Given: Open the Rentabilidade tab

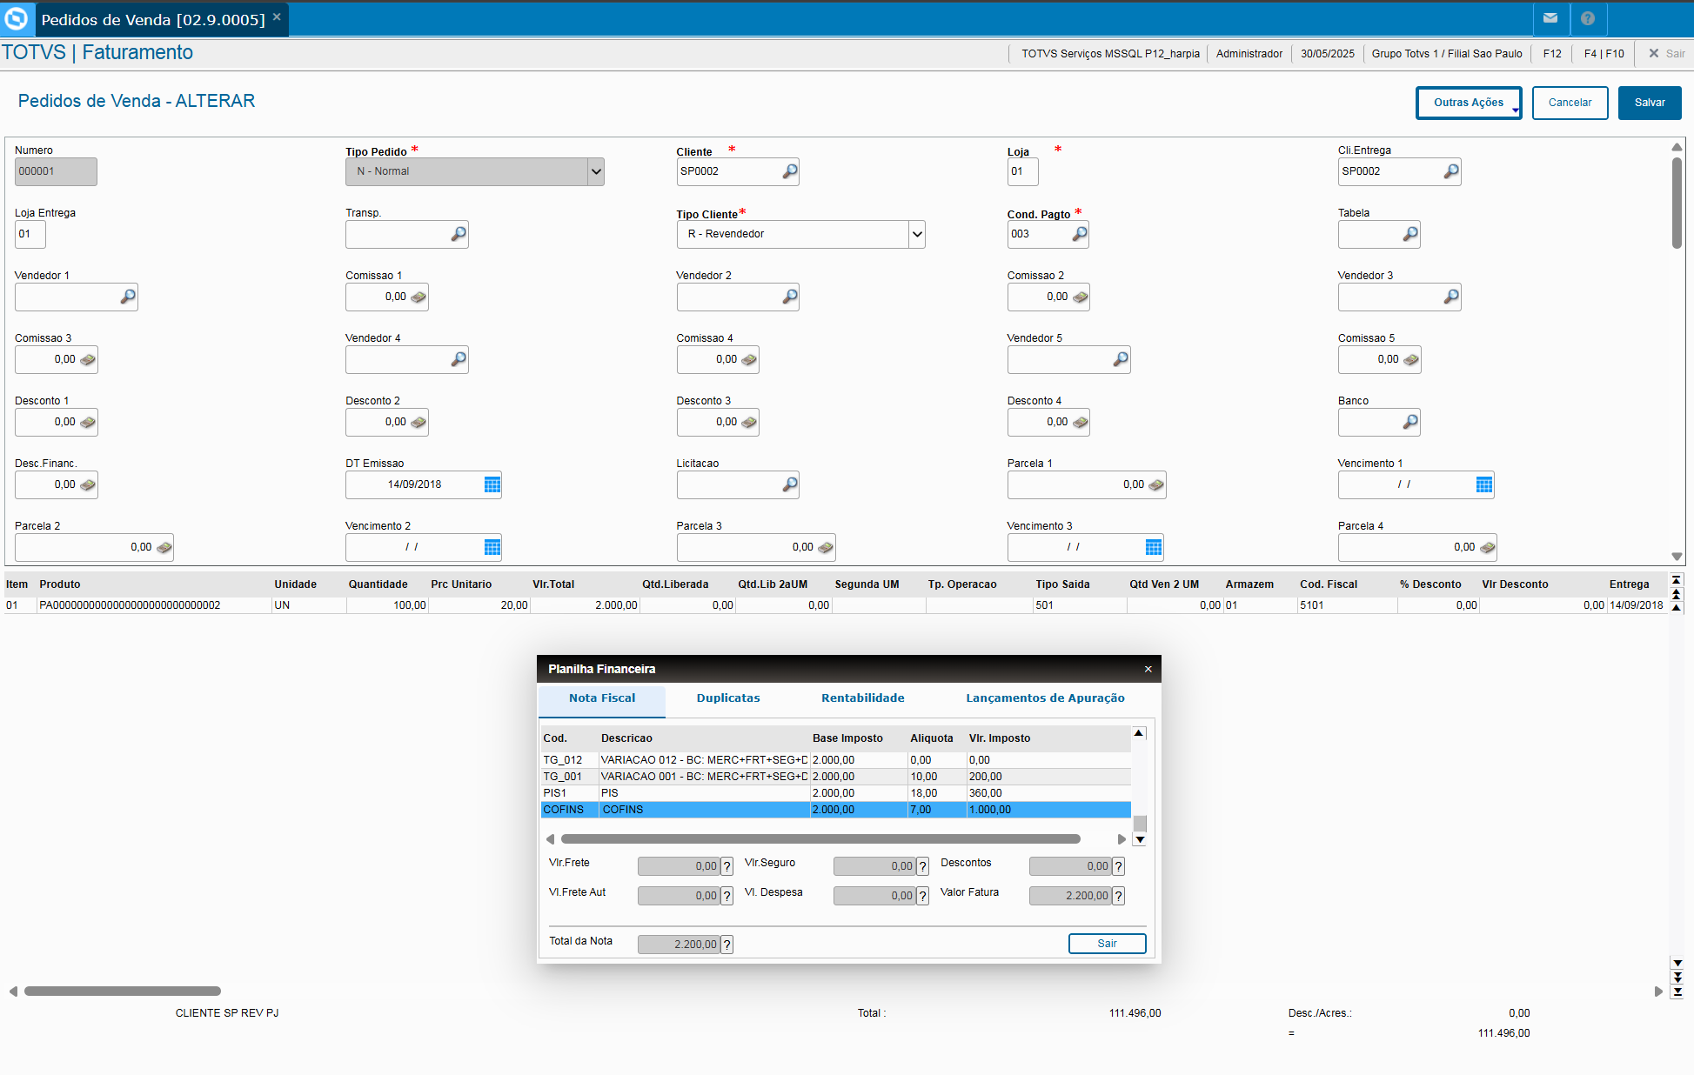Looking at the screenshot, I should click(862, 698).
